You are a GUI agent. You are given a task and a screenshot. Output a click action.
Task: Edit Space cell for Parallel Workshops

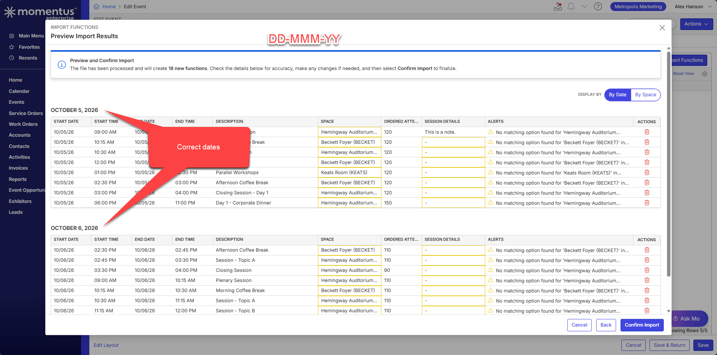point(349,173)
